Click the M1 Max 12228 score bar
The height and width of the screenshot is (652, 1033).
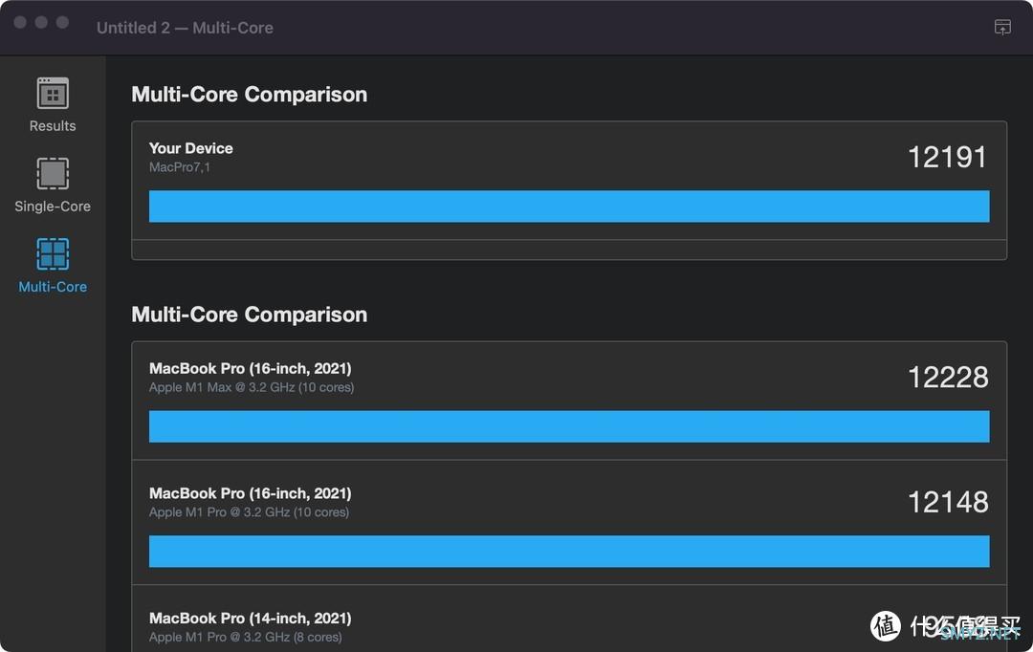(569, 426)
